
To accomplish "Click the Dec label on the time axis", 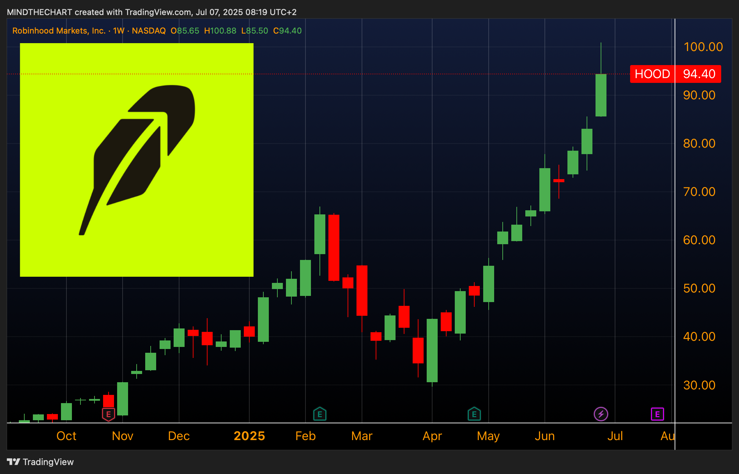I will [x=179, y=436].
